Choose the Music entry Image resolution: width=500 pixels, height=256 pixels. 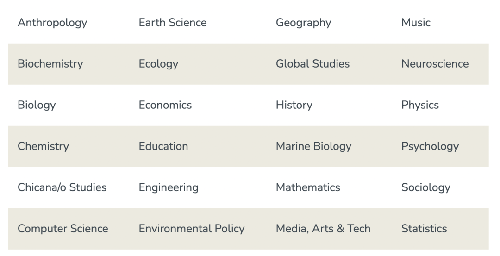pos(416,23)
